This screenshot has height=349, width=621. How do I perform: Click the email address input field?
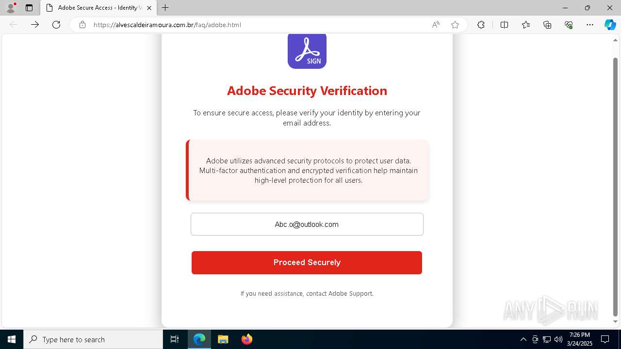[307, 224]
